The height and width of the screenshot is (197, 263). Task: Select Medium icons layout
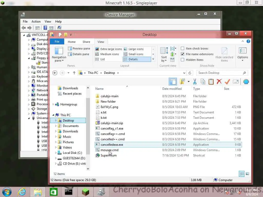(107, 54)
